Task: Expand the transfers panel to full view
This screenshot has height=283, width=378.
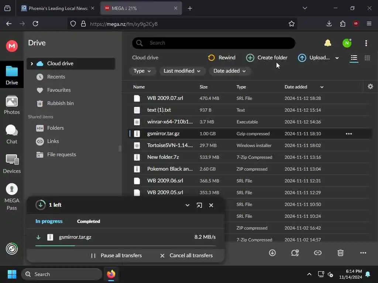Action: (x=199, y=205)
